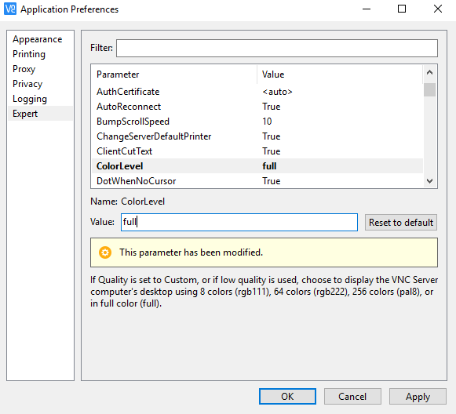This screenshot has width=456, height=414.
Task: Click the <auto> value of AuthCertificate
Action: coord(277,92)
